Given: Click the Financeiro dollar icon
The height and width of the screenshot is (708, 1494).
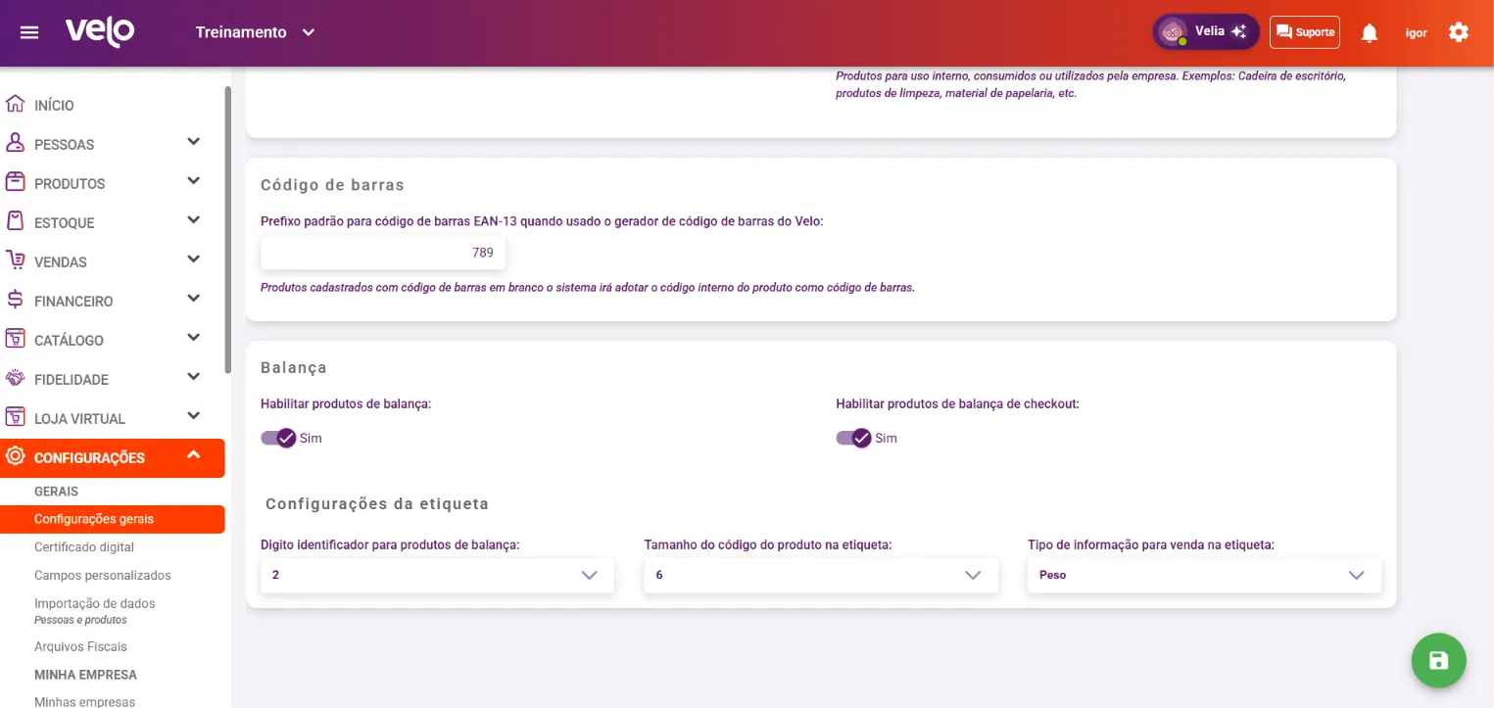Looking at the screenshot, I should [x=15, y=300].
